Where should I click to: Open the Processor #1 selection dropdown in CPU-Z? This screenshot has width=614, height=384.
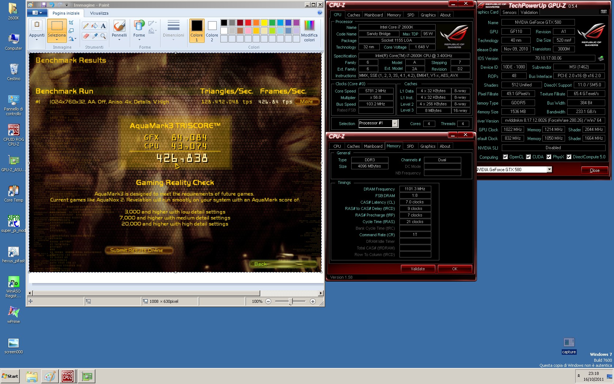pyautogui.click(x=395, y=124)
